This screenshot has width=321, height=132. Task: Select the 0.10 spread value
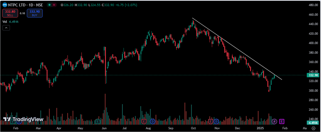(22, 13)
